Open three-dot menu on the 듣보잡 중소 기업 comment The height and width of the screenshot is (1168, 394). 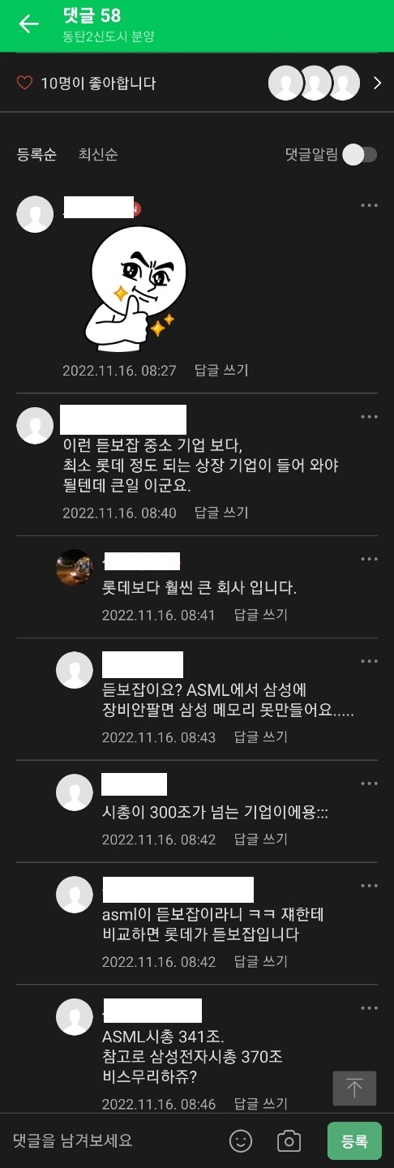pyautogui.click(x=369, y=417)
